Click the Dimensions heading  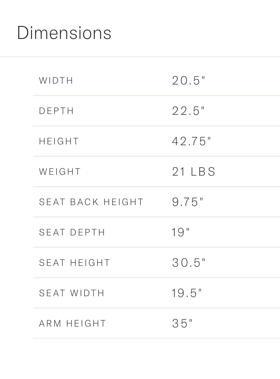64,33
